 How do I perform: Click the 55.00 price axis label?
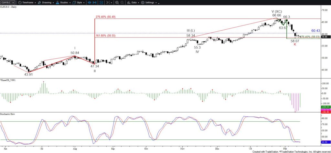[325, 46]
